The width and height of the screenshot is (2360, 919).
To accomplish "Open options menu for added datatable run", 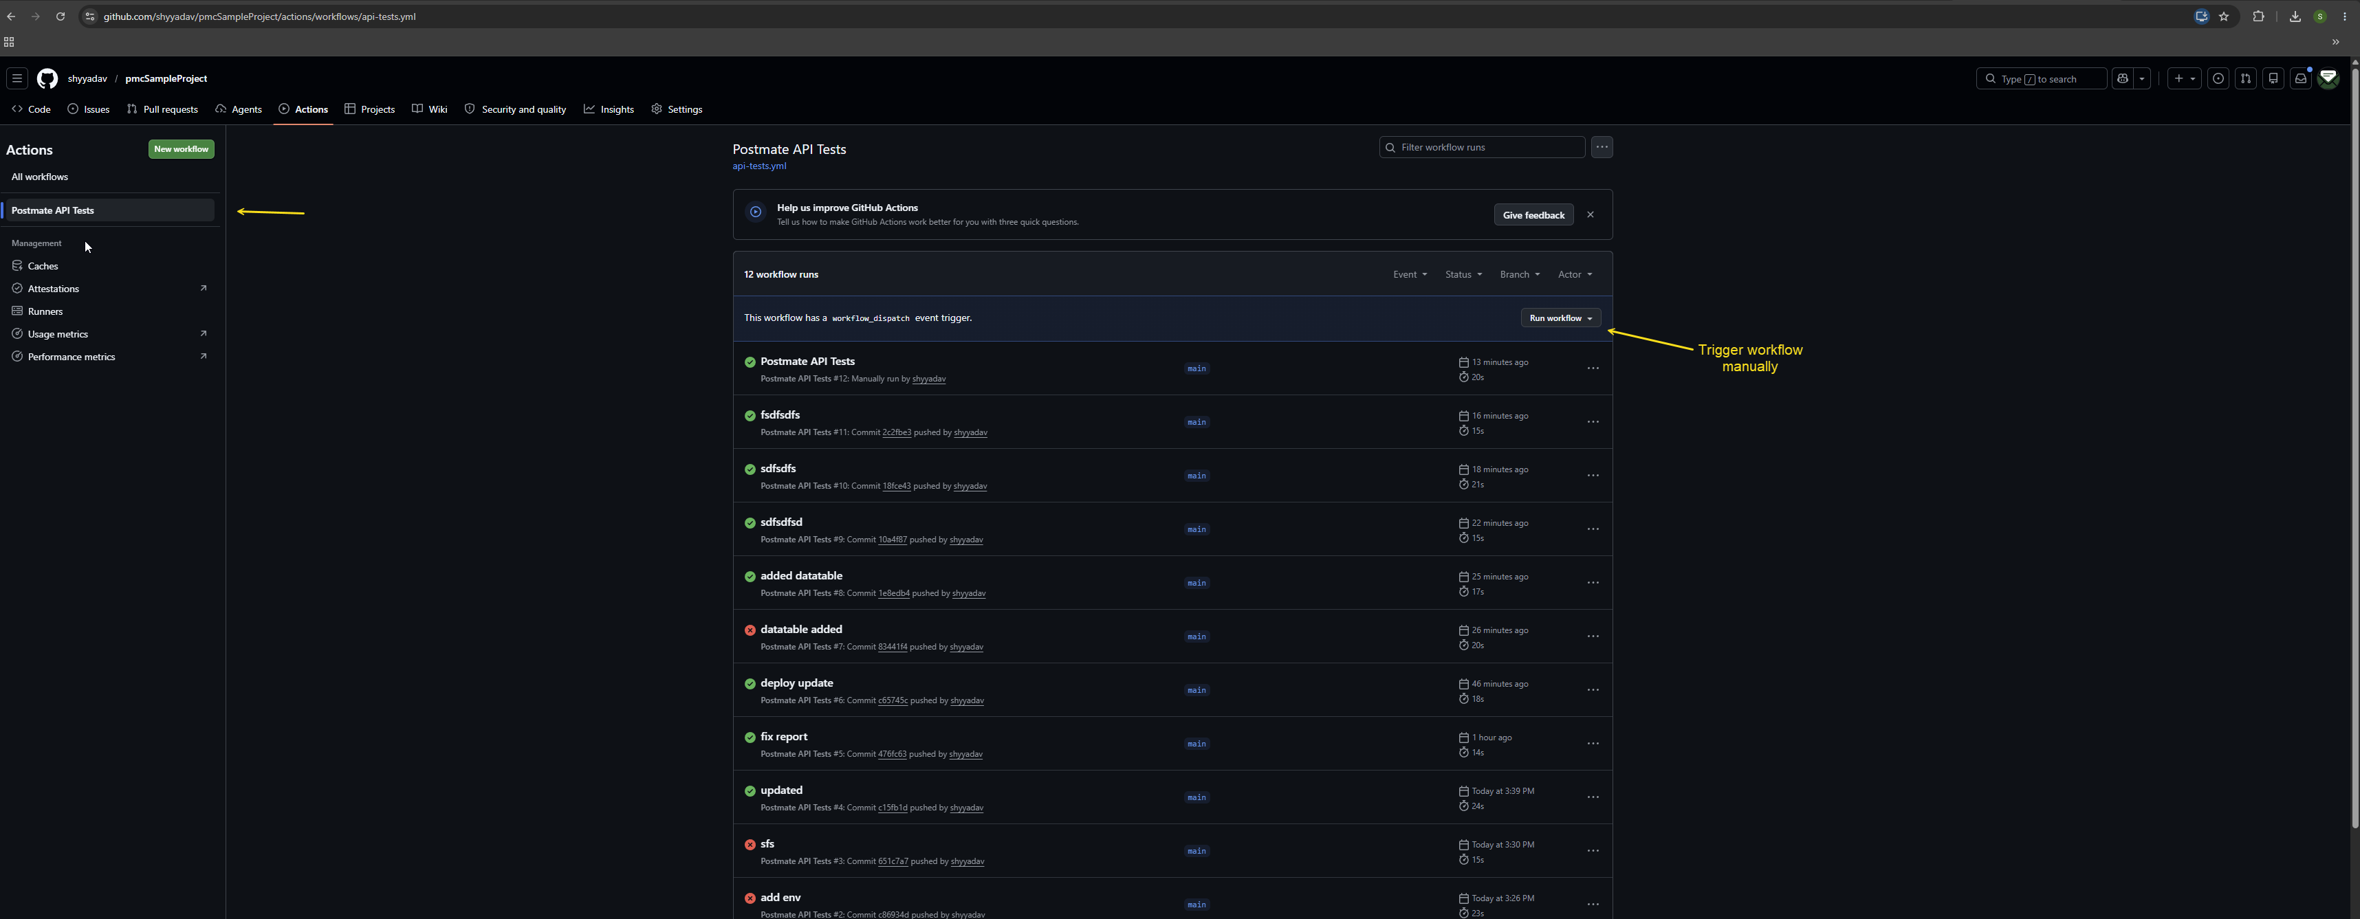I will tap(1593, 583).
